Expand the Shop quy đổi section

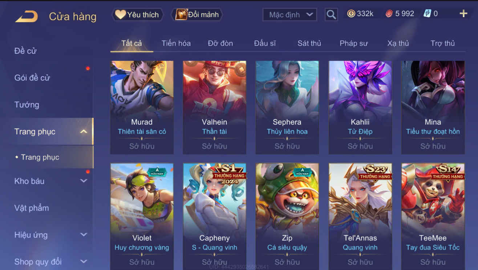coord(84,261)
